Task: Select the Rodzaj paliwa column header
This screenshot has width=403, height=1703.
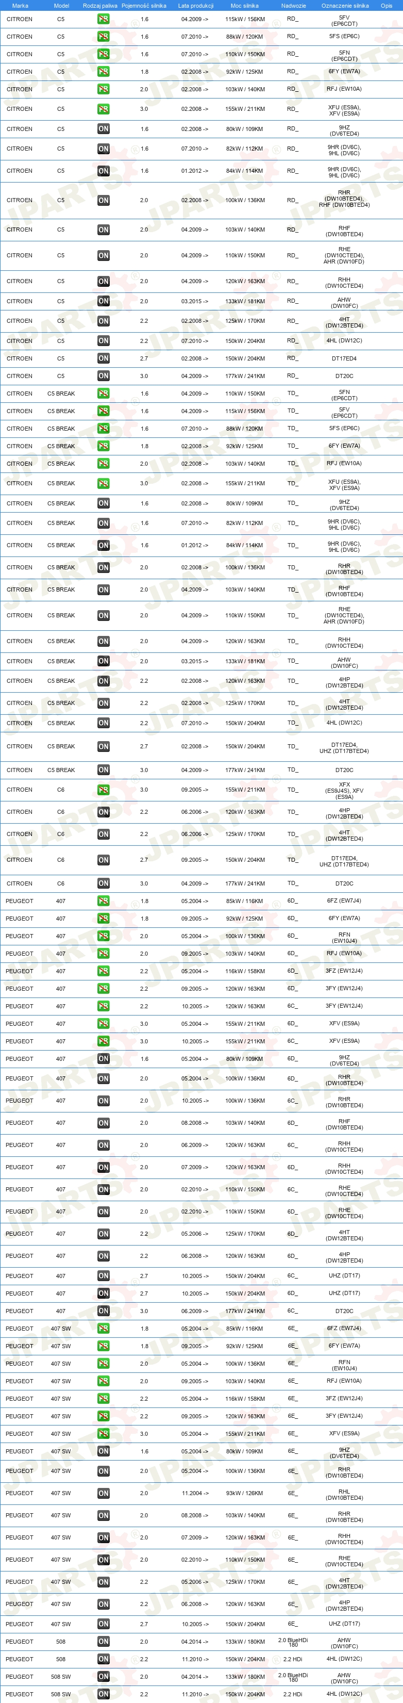Action: (x=100, y=5)
